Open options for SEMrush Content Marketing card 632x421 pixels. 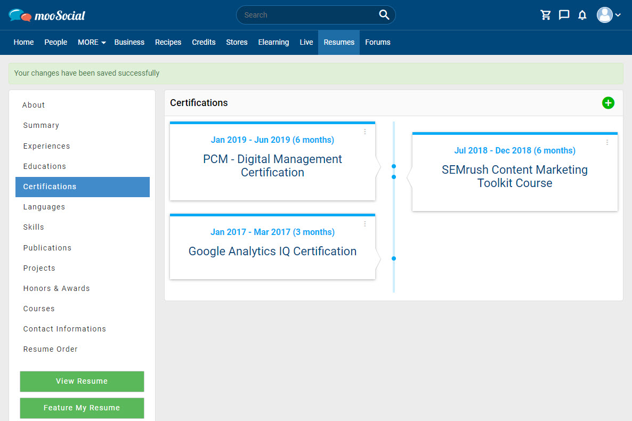(607, 142)
